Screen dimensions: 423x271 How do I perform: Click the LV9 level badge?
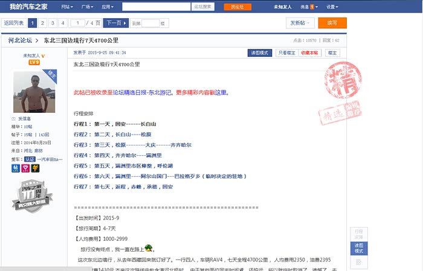coord(34,62)
